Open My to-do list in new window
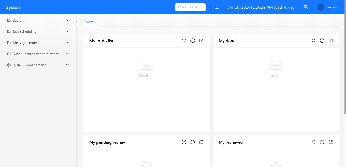The image size is (346, 167). pyautogui.click(x=201, y=41)
